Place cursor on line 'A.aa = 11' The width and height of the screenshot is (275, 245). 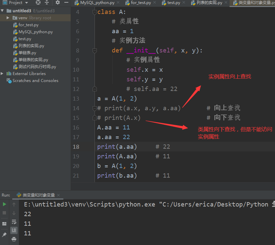point(113,127)
